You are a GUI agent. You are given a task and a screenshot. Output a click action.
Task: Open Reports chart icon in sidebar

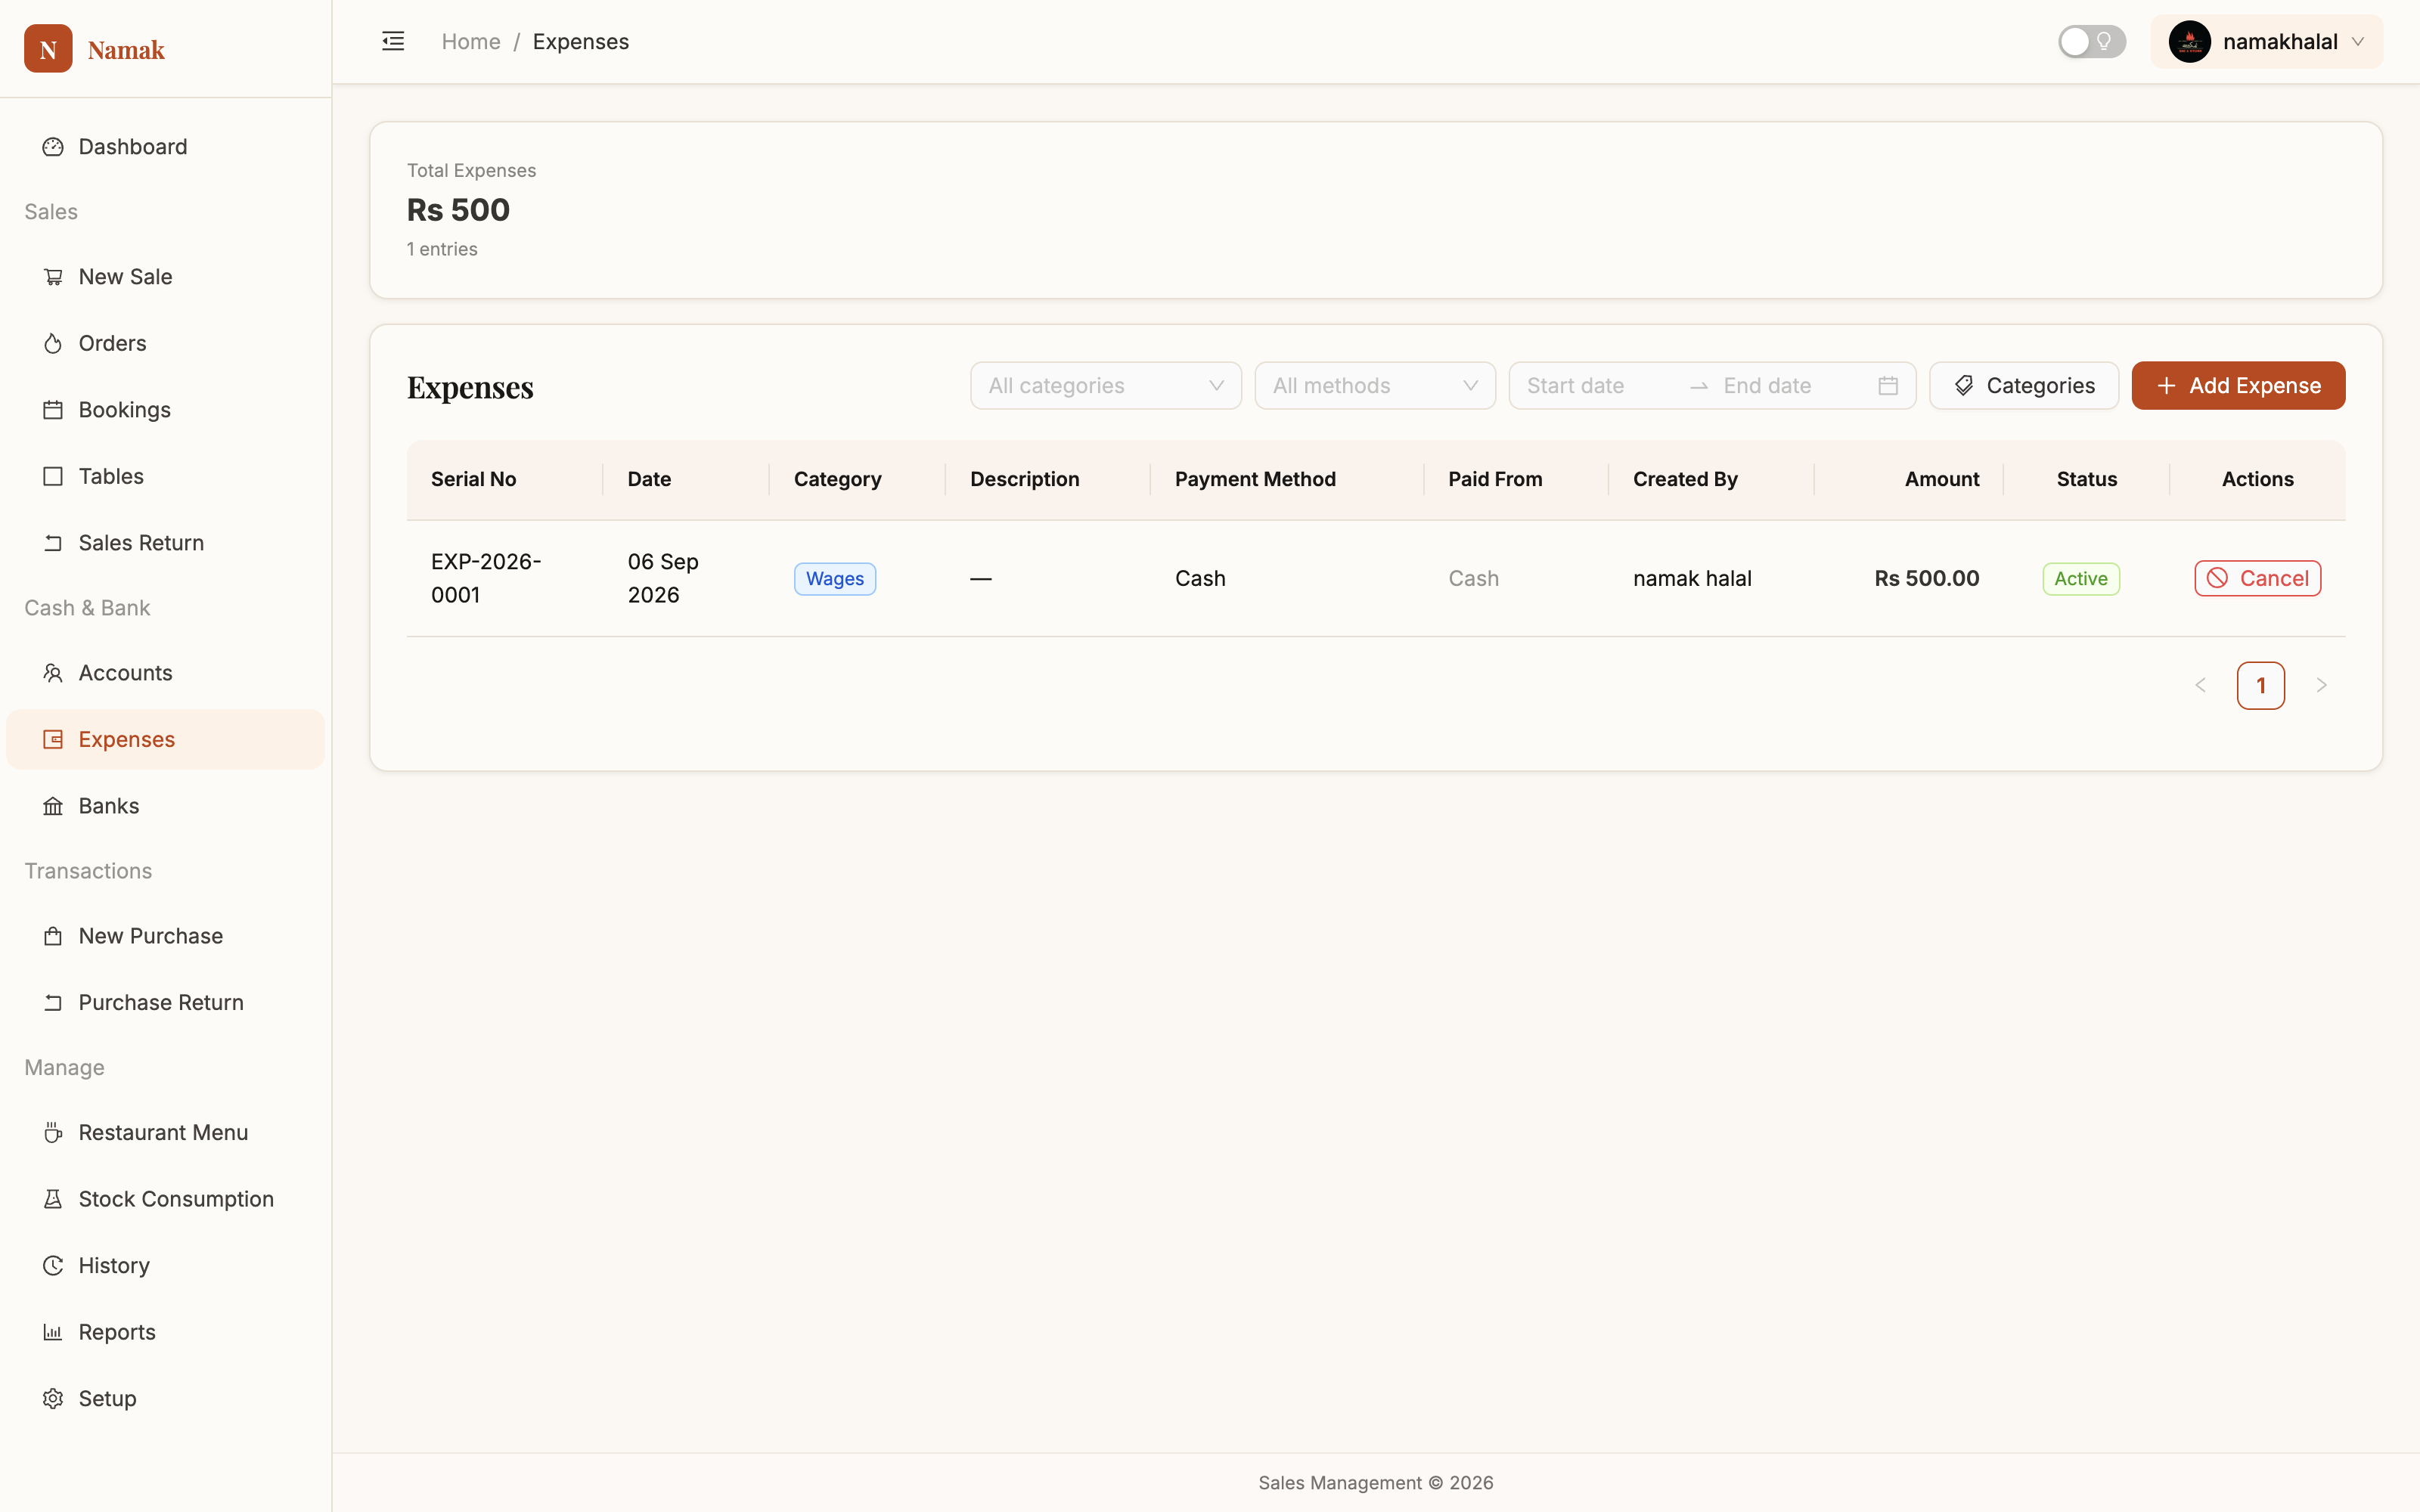click(53, 1332)
